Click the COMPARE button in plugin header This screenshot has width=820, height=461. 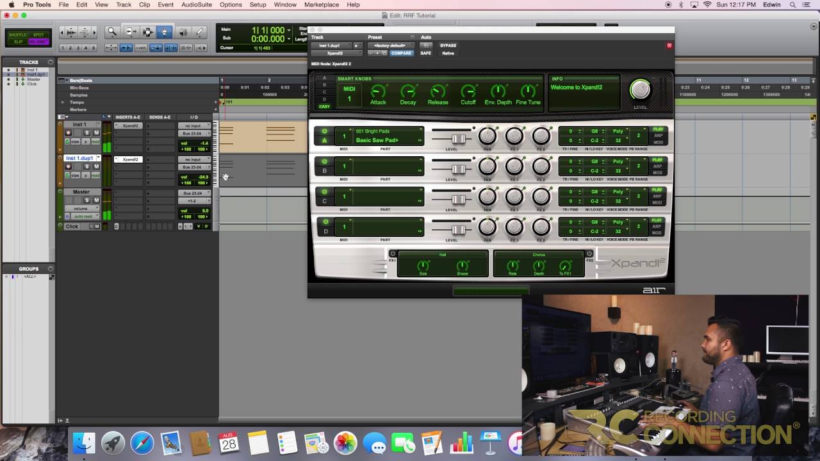coord(402,53)
